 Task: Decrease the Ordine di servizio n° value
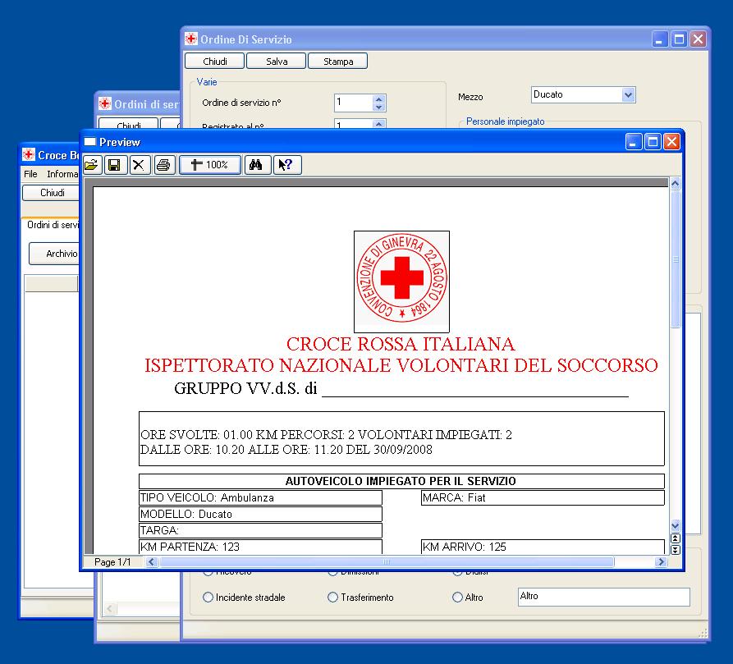(x=379, y=107)
